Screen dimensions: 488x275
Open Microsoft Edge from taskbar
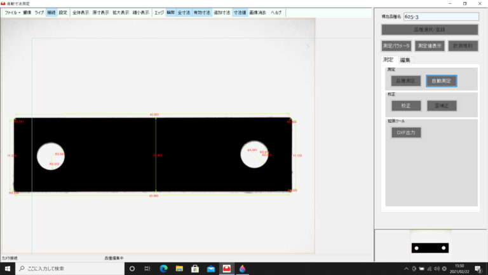click(163, 269)
